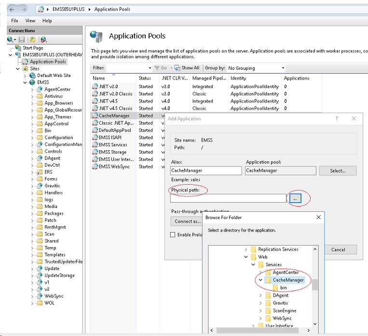The image size is (368, 336).
Task: Click the Save icon in Connections toolbar
Action: pos(22,39)
